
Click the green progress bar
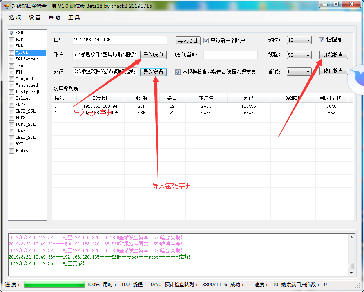click(54, 285)
